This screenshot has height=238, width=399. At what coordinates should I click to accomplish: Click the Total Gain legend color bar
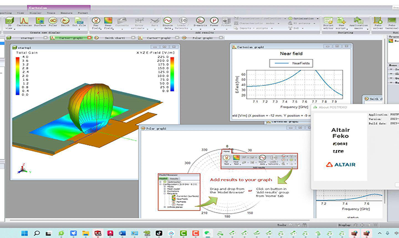point(18,76)
